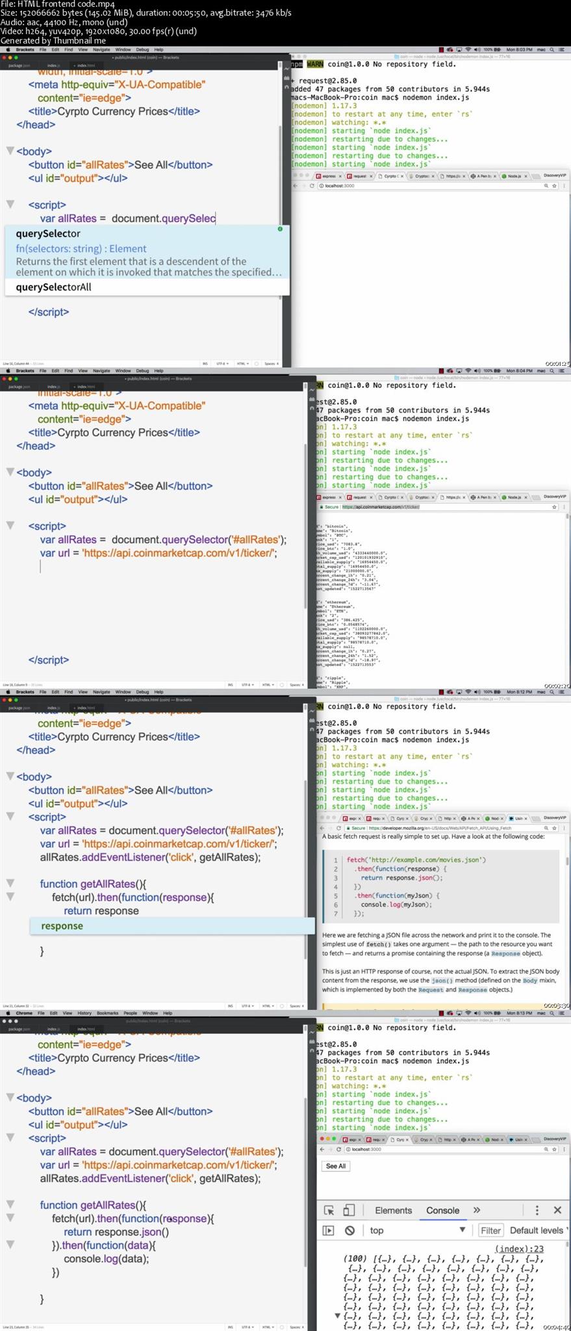This screenshot has height=1331, width=571.
Task: Clear the console with the ban icon
Action: pyautogui.click(x=349, y=1230)
